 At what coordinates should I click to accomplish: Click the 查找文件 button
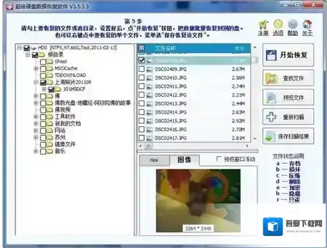tap(288, 78)
